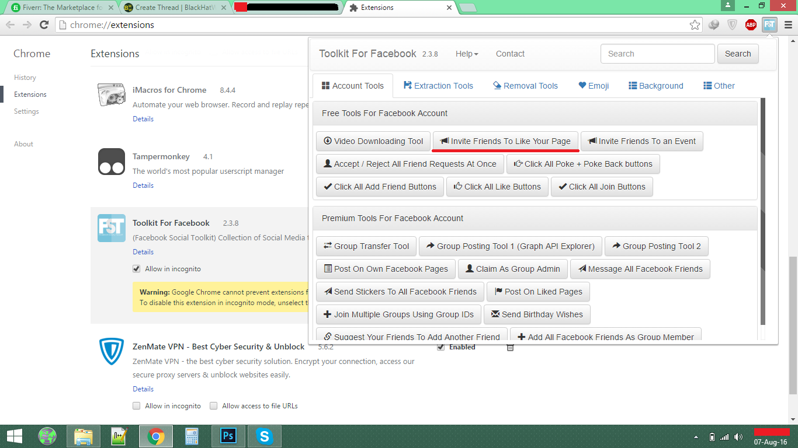Enable Allow in incognito for ZenMate VPN
The image size is (798, 448).
pos(137,406)
